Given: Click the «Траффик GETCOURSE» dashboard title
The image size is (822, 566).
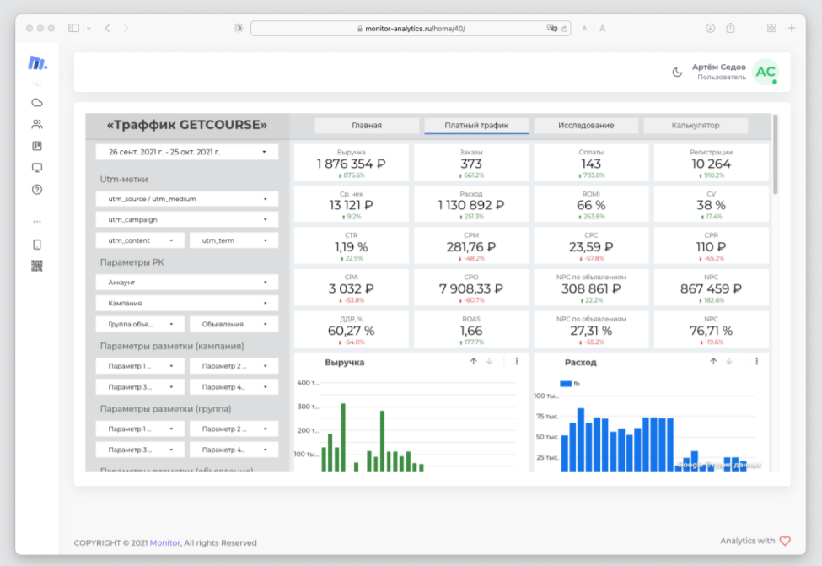Looking at the screenshot, I should pos(186,125).
